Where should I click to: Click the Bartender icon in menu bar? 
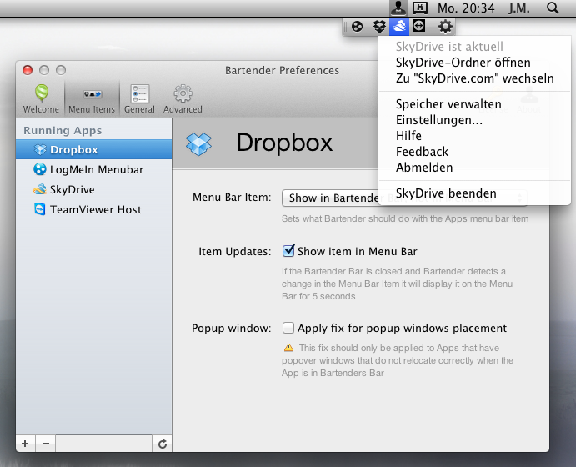click(398, 8)
